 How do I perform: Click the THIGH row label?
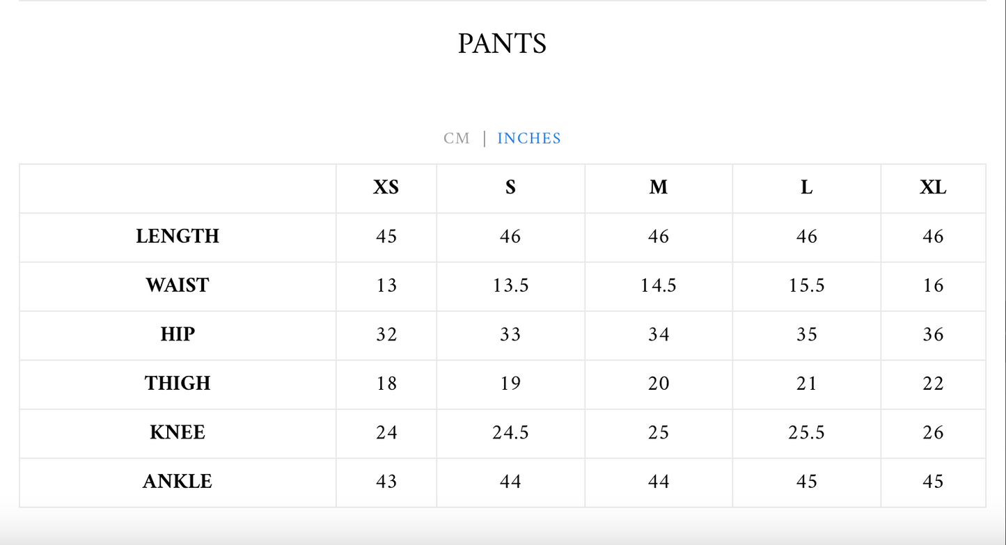178,384
